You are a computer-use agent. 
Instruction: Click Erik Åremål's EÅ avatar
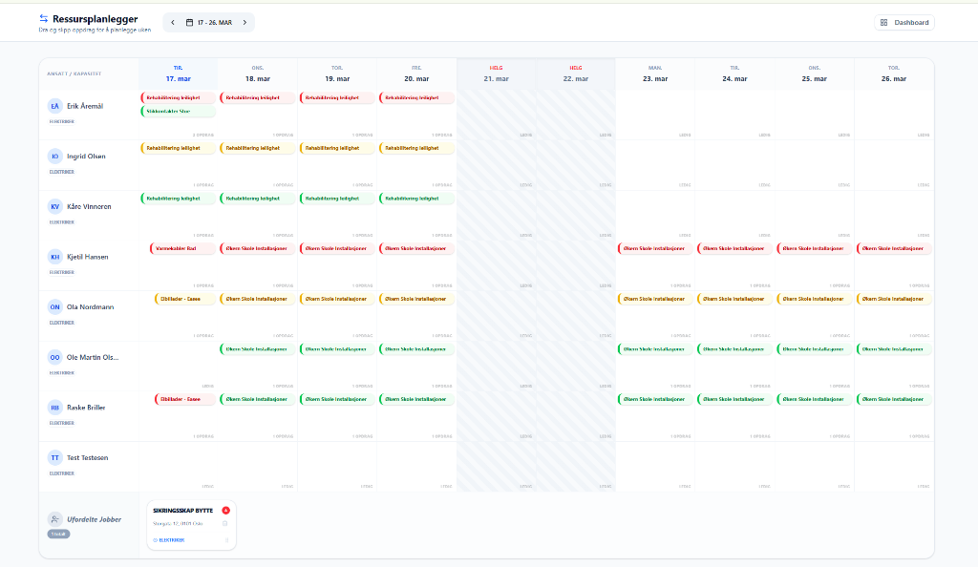coord(54,106)
